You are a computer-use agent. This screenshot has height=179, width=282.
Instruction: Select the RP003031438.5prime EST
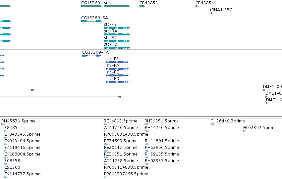[126, 134]
